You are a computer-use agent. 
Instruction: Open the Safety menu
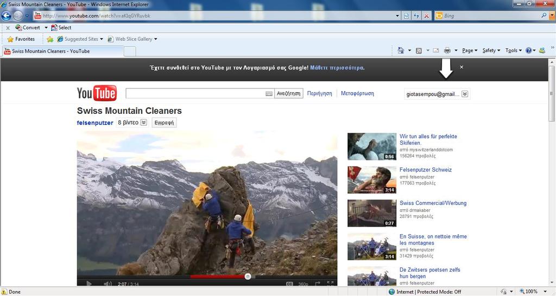491,50
